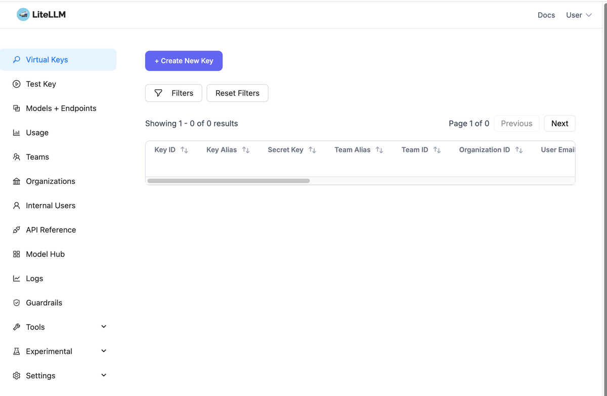
Task: Click the Usage bar chart icon
Action: (x=16, y=132)
